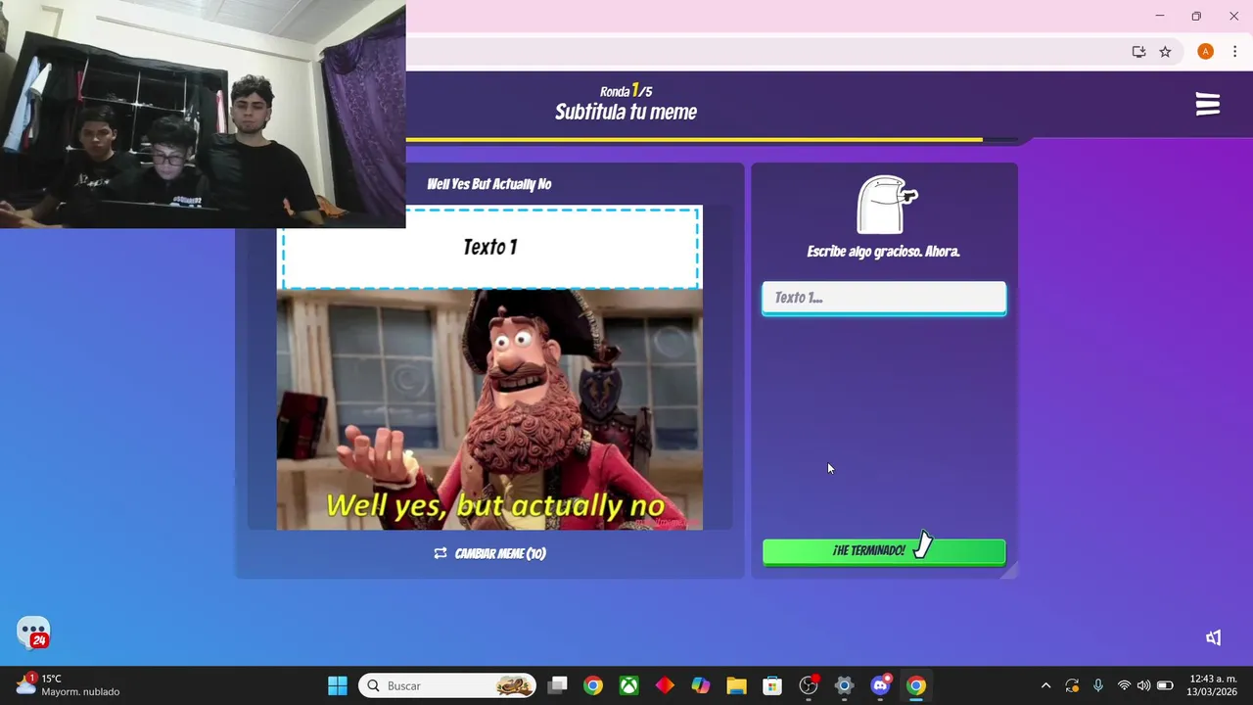This screenshot has height=705, width=1253.
Task: Toggle the sound speaker icon at bottom right
Action: (x=1213, y=637)
